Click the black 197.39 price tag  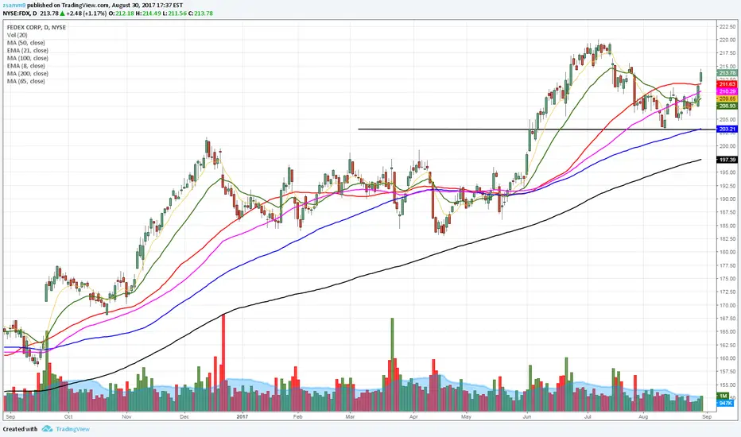pyautogui.click(x=727, y=160)
